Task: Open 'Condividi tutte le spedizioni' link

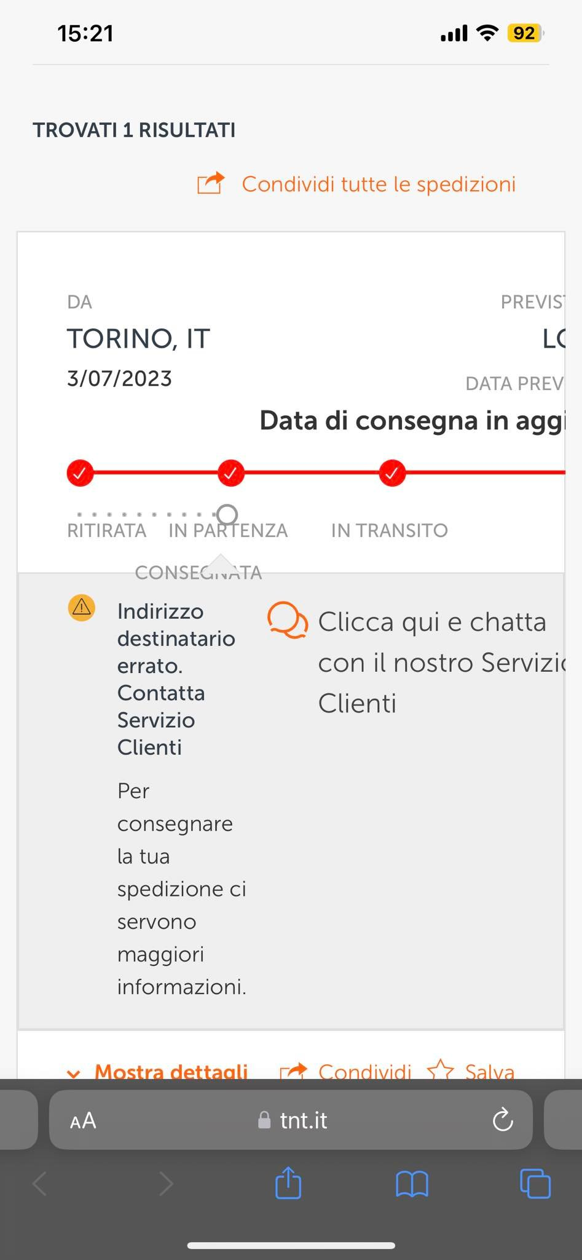Action: [x=378, y=184]
